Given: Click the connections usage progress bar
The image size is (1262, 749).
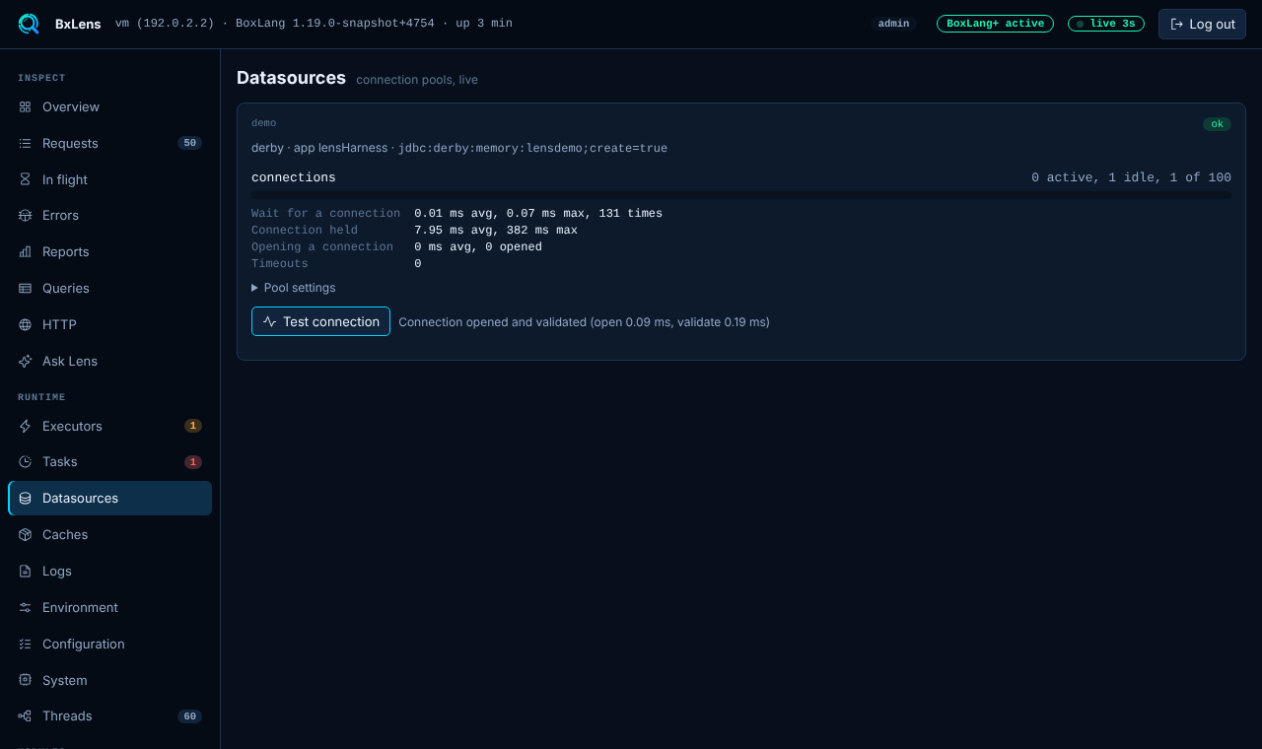Looking at the screenshot, I should [x=741, y=195].
